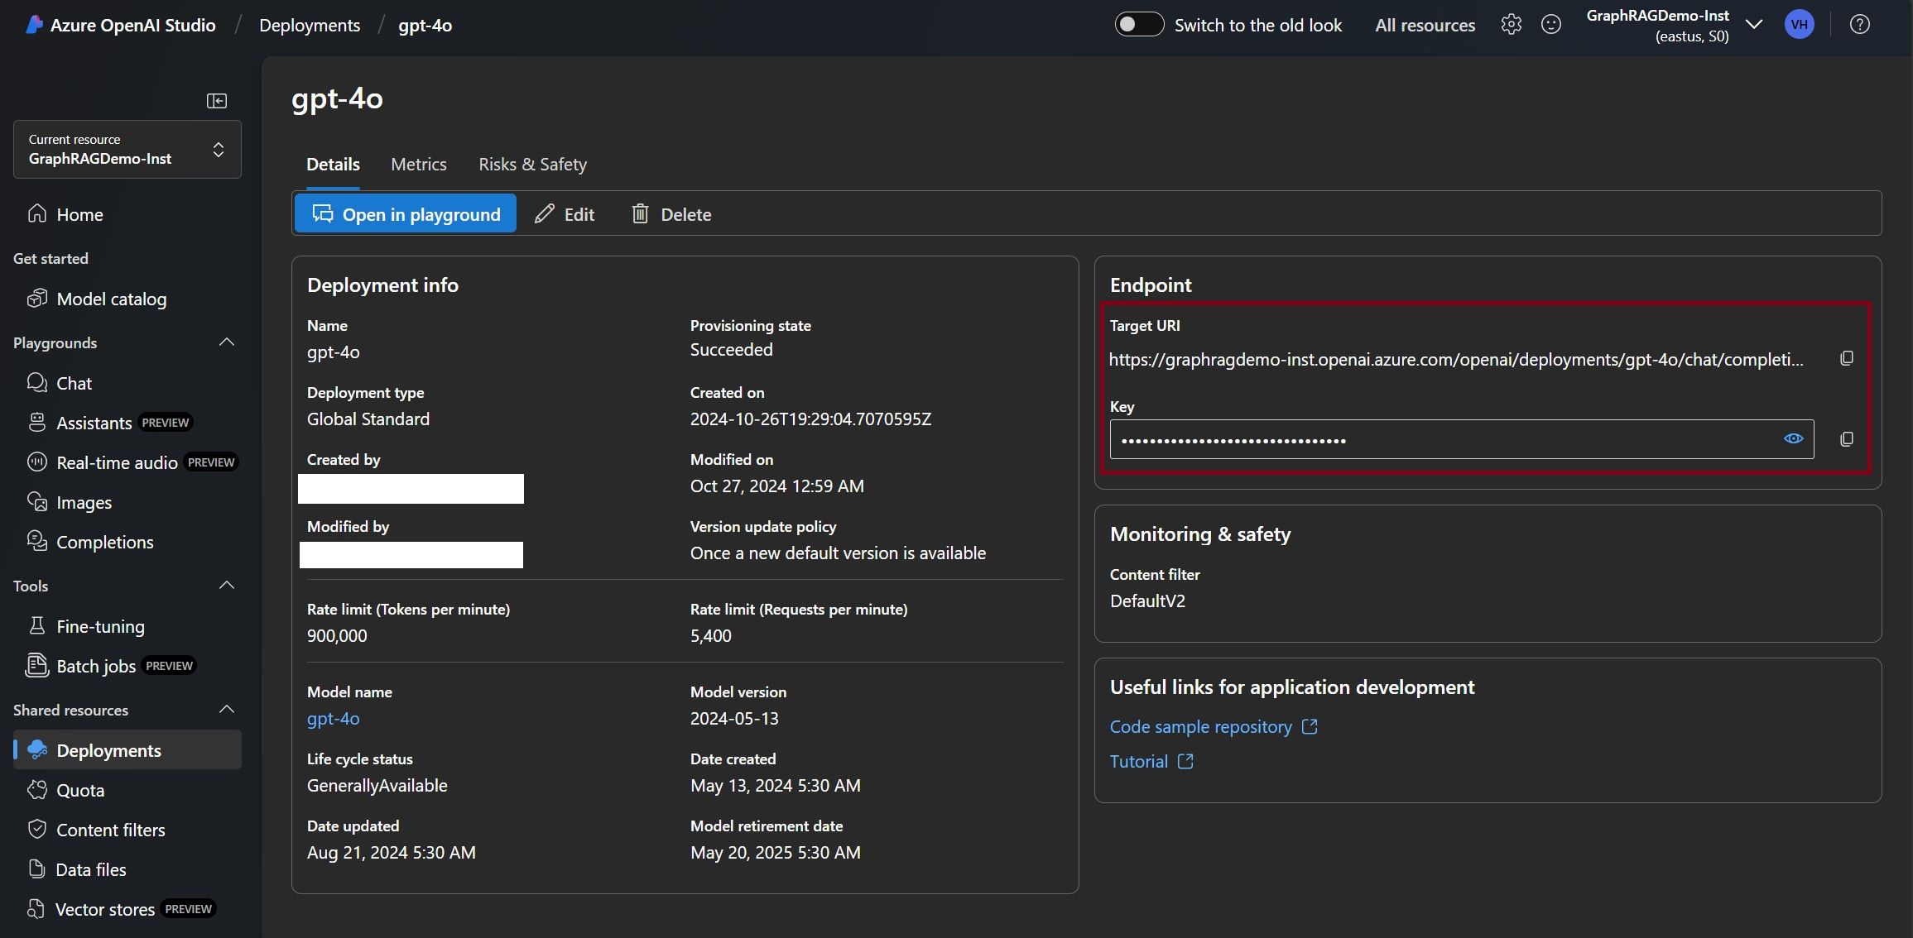This screenshot has height=938, width=1913.
Task: Switch to the Metrics tab
Action: 418,164
